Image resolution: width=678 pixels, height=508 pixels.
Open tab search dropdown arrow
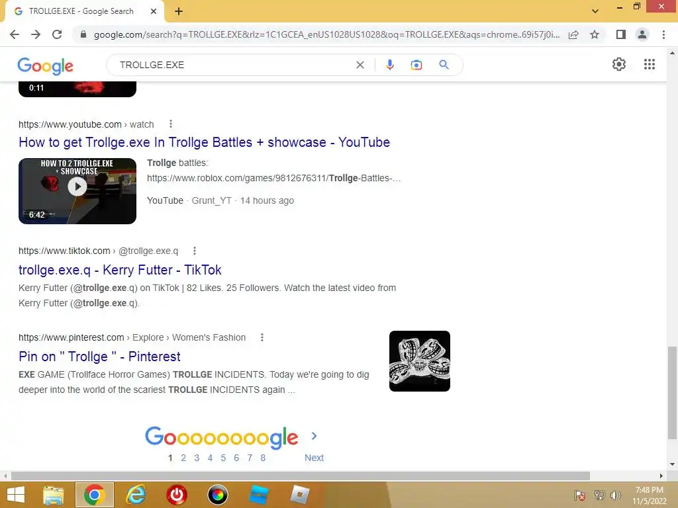[595, 11]
